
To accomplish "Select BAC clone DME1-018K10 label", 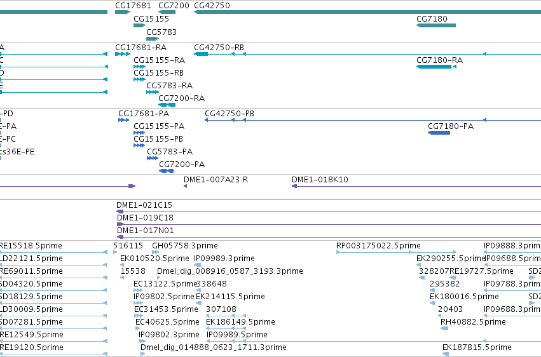I will tap(320, 180).
